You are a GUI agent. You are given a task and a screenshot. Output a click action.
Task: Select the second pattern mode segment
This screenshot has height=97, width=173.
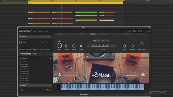[x=99, y=41]
